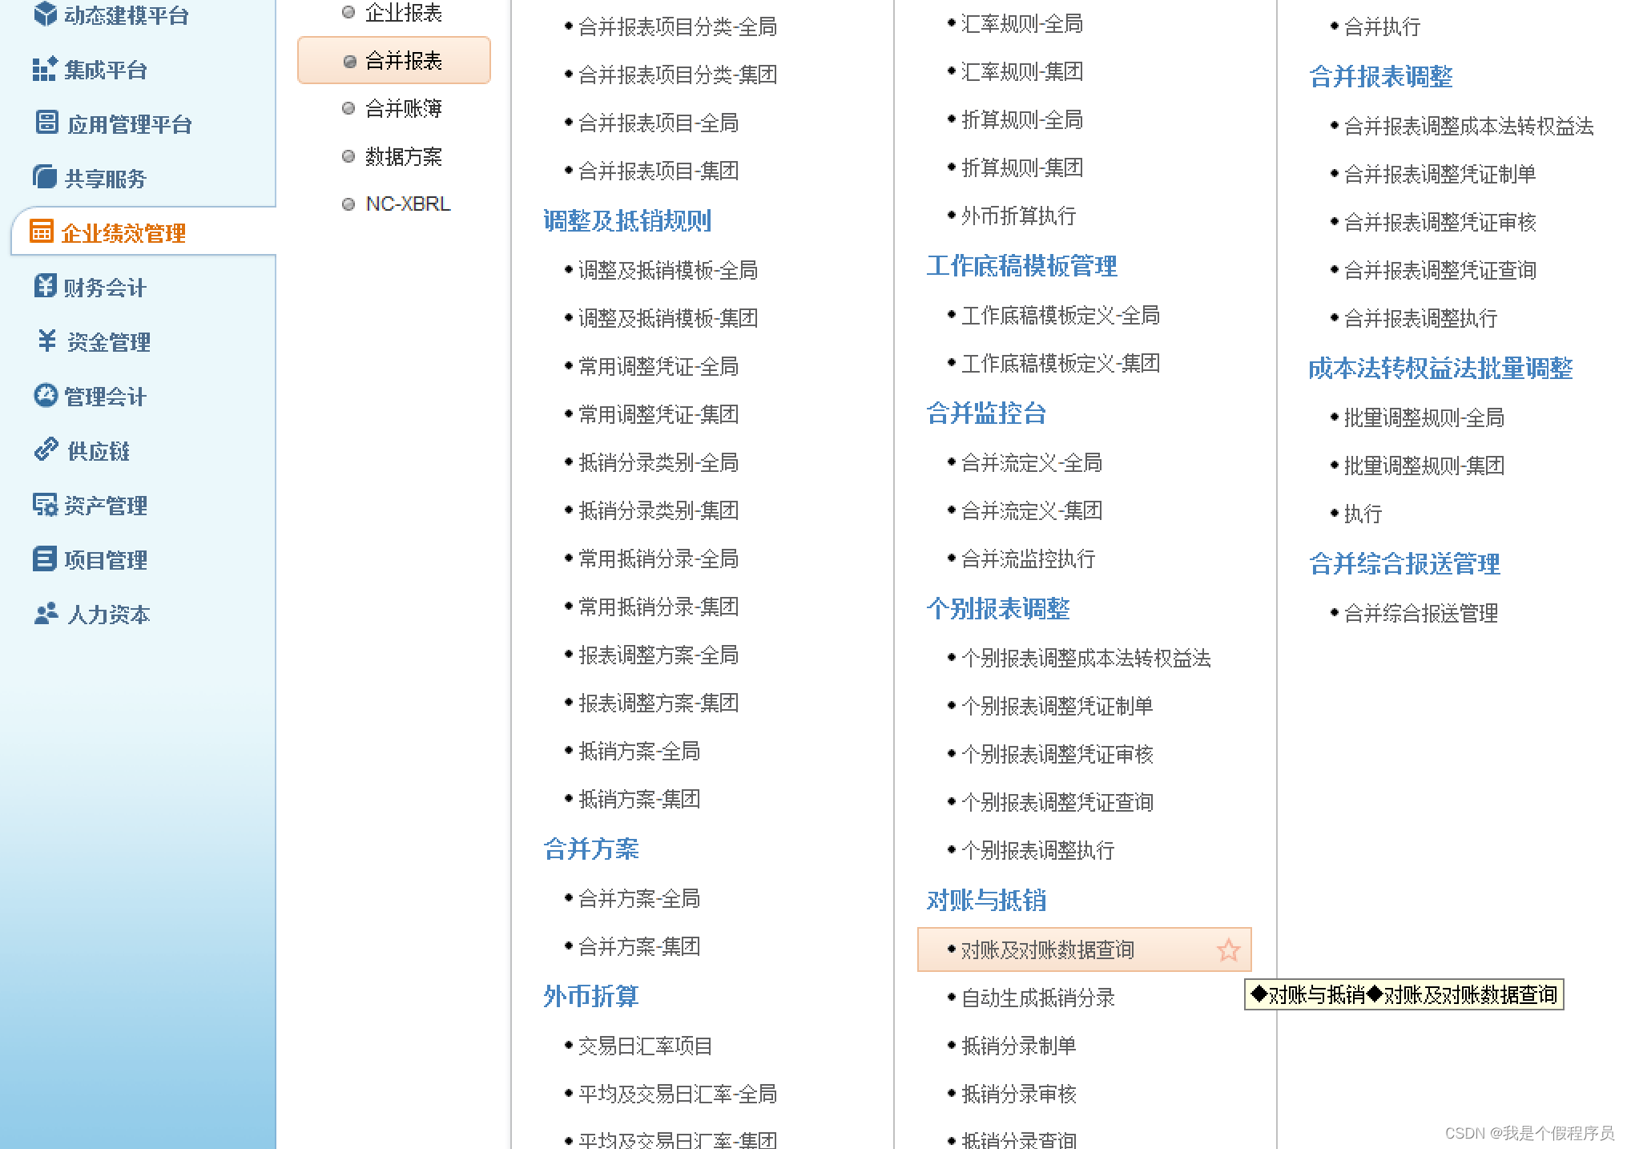Open 人力资本 module
The image size is (1627, 1149).
pyautogui.click(x=109, y=615)
